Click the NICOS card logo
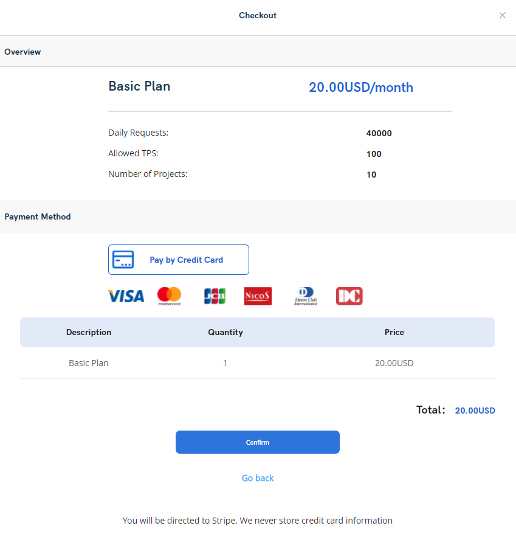This screenshot has height=537, width=516. [x=258, y=296]
